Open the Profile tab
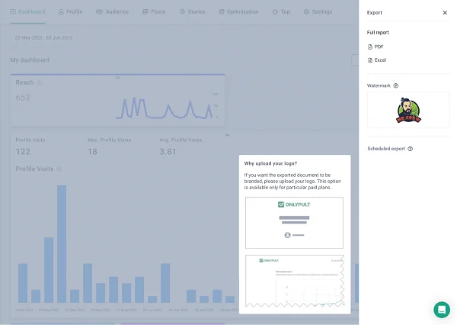Viewport: 457px width, 325px height. click(70, 12)
